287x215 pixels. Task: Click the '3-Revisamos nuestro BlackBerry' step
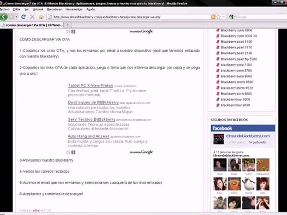click(46, 160)
